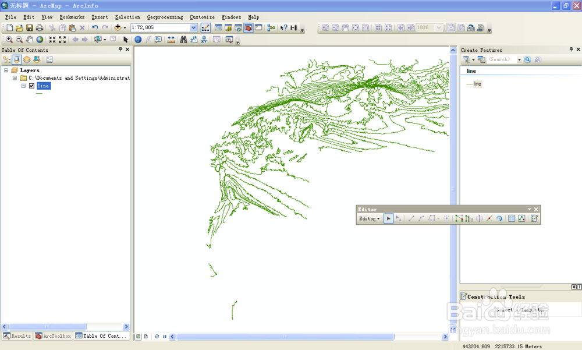The width and height of the screenshot is (582, 350).
Task: Click the Fixed Zoom In icon
Action: coord(52,40)
